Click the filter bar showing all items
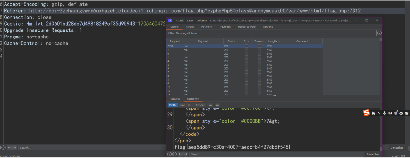Screen dimensions: 410x158 271,33
